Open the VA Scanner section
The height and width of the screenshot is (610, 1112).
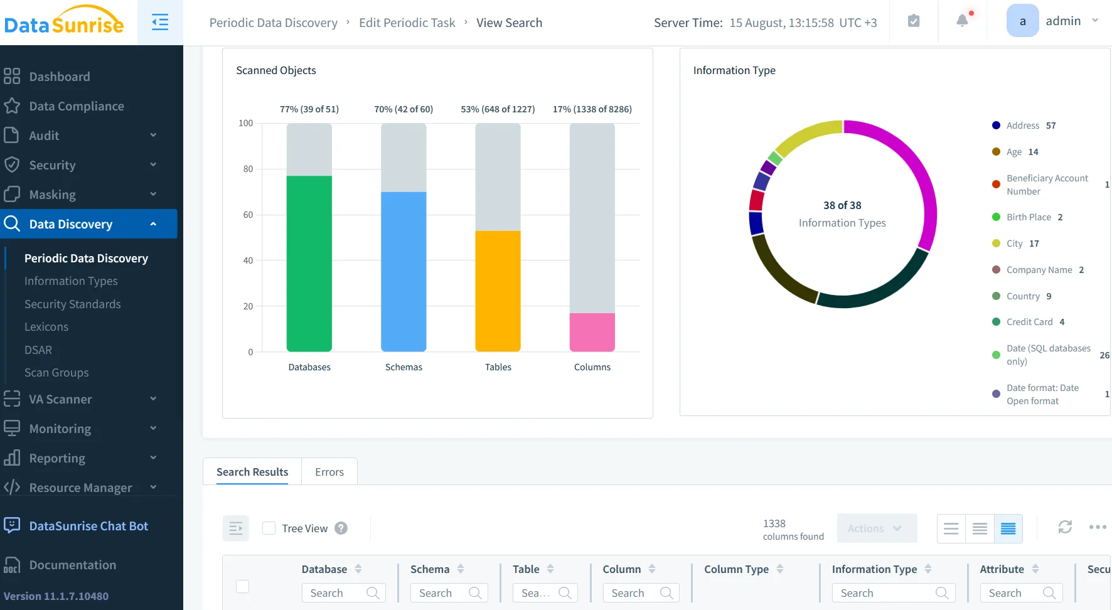60,399
